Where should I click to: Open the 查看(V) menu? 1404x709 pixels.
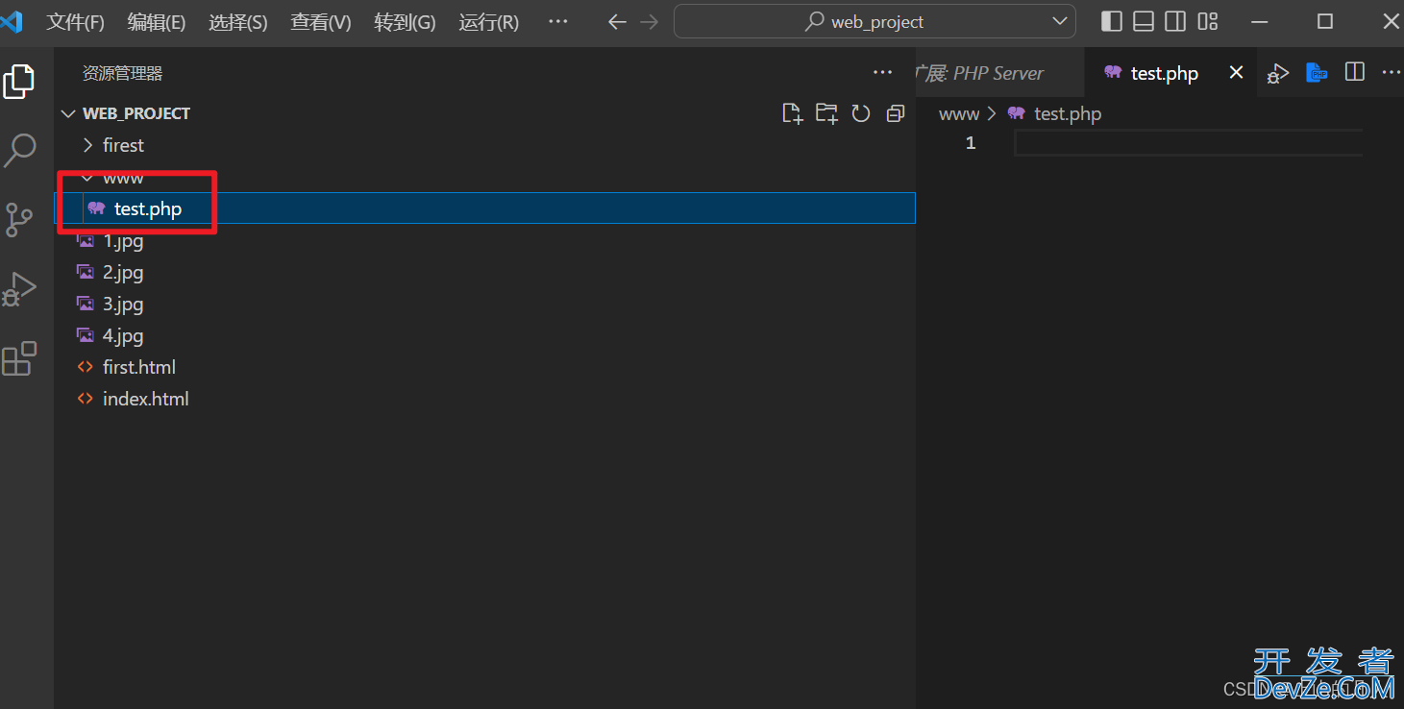tap(321, 23)
